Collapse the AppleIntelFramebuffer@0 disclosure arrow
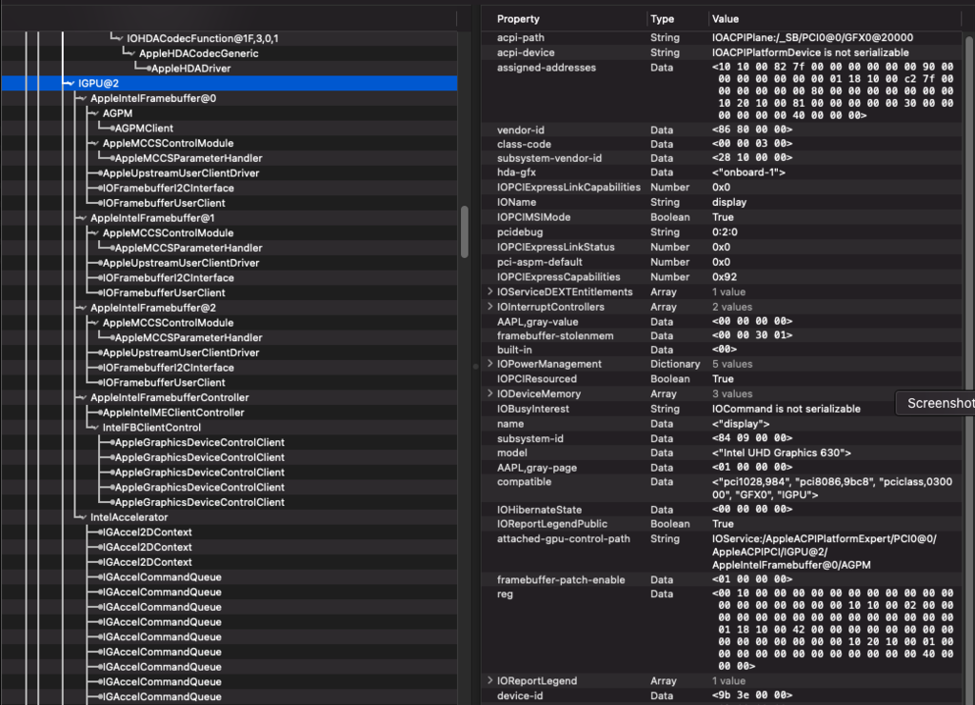This screenshot has width=975, height=705. [x=82, y=99]
